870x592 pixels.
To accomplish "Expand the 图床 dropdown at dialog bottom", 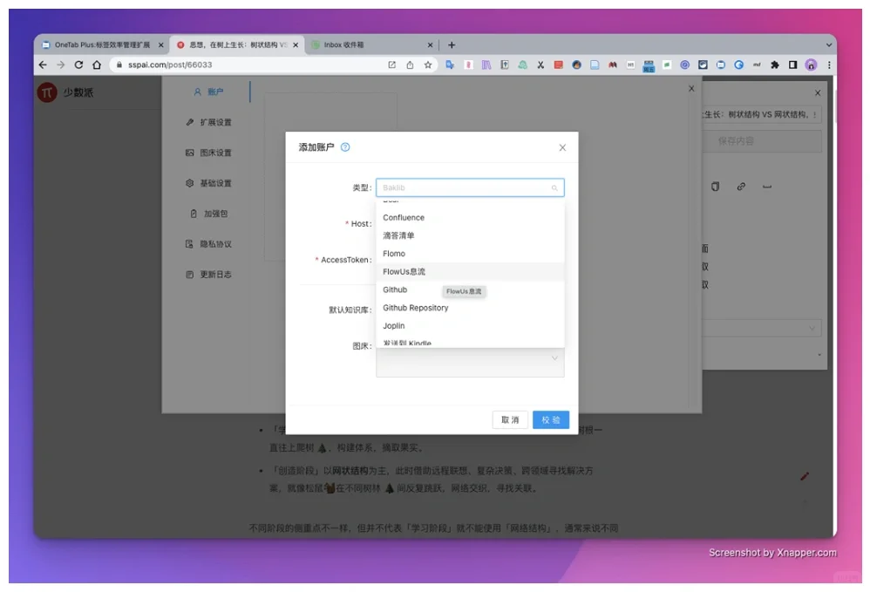I will point(471,358).
